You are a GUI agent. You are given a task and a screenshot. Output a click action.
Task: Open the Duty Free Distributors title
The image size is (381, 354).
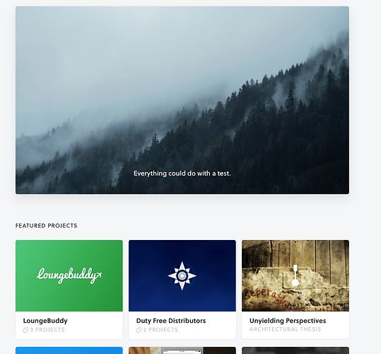pos(171,321)
